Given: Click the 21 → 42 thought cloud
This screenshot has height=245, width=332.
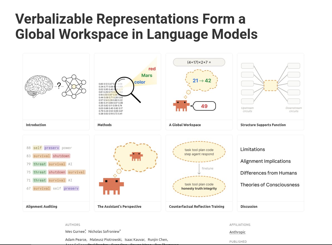Looking at the screenshot, I should pos(201,81).
